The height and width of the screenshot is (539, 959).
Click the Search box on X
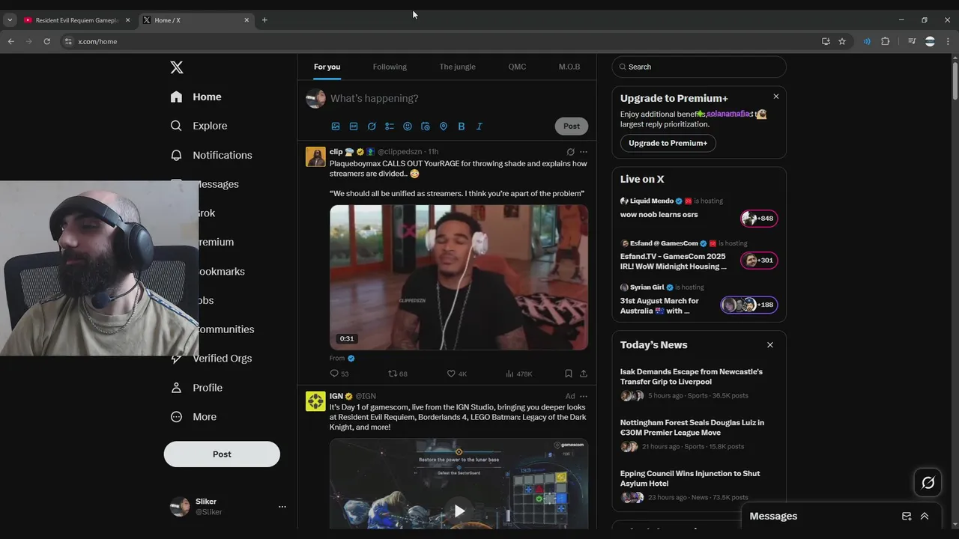coord(699,67)
